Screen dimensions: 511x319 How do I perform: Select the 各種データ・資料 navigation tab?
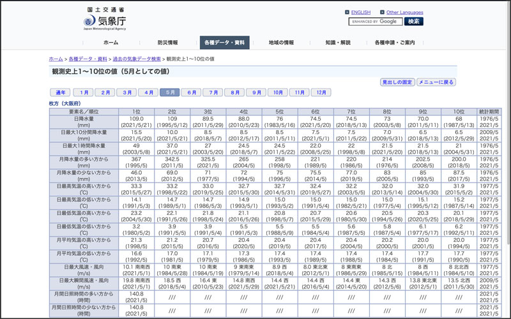tap(224, 43)
